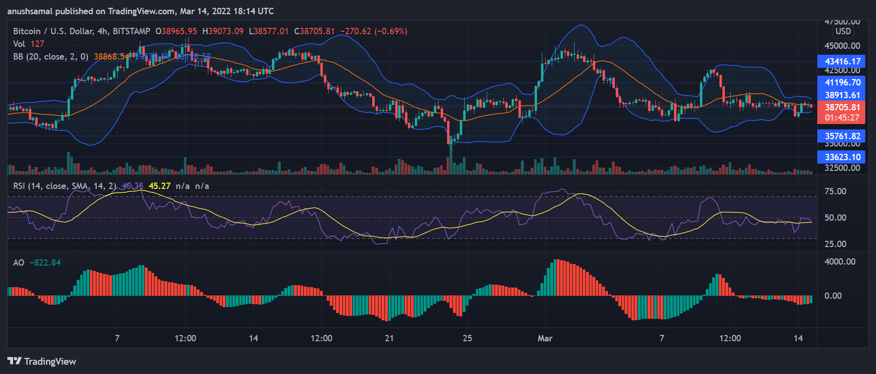
Task: Click the 01:45:27 candle countdown timer
Action: (842, 118)
